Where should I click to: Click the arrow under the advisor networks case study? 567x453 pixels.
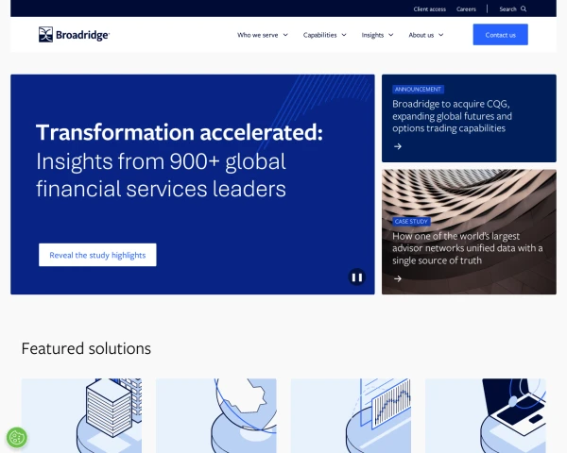coord(398,278)
